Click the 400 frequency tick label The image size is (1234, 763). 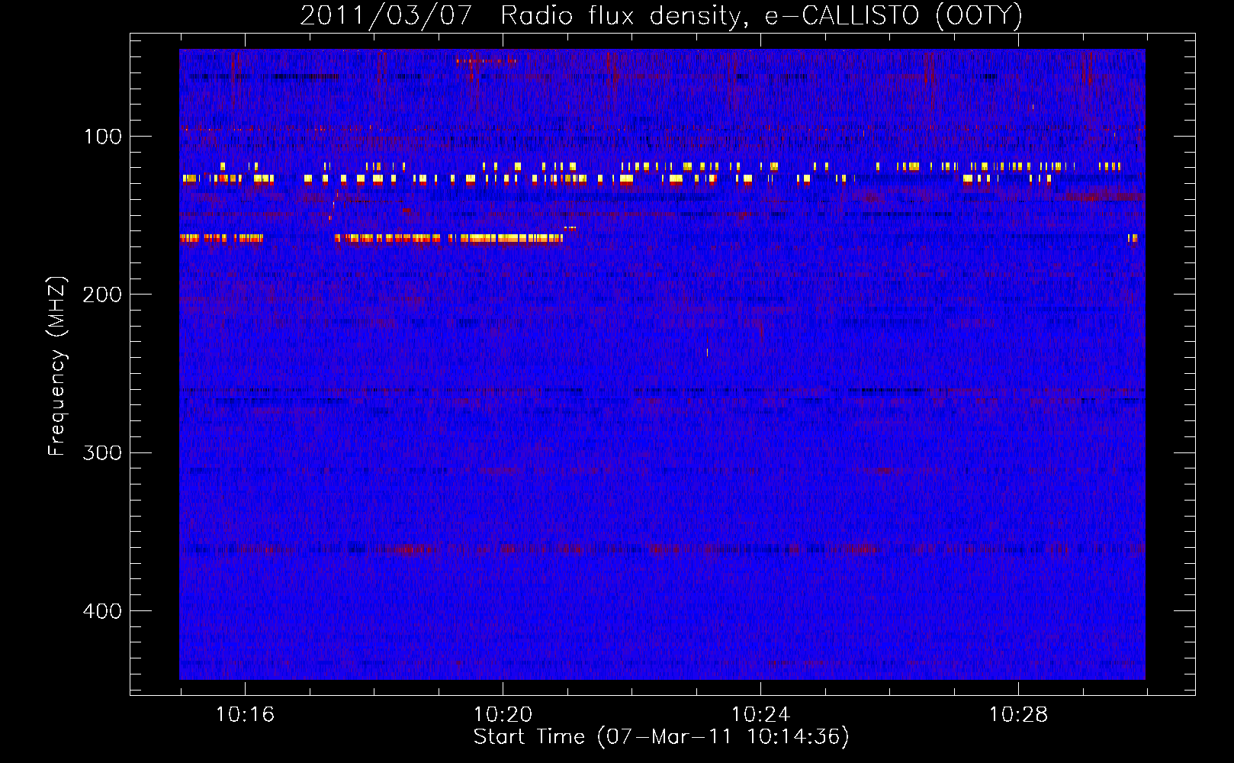pyautogui.click(x=102, y=611)
